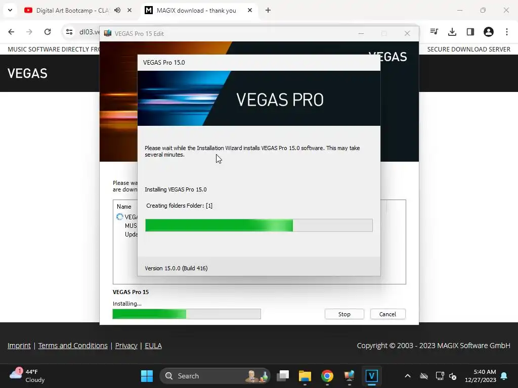This screenshot has height=388, width=518.
Task: Open the clock showing 5:40 AM
Action: pos(481,376)
